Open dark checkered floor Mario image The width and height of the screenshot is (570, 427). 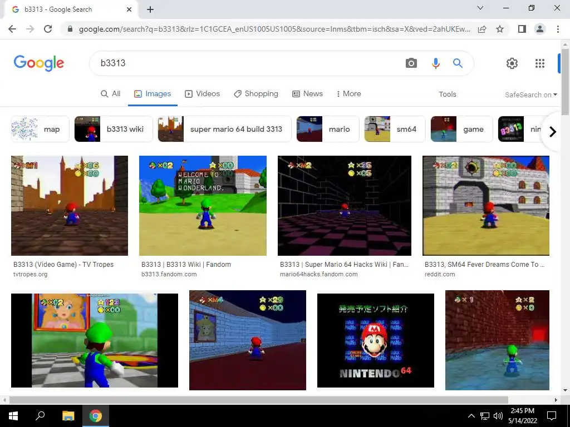pos(344,206)
